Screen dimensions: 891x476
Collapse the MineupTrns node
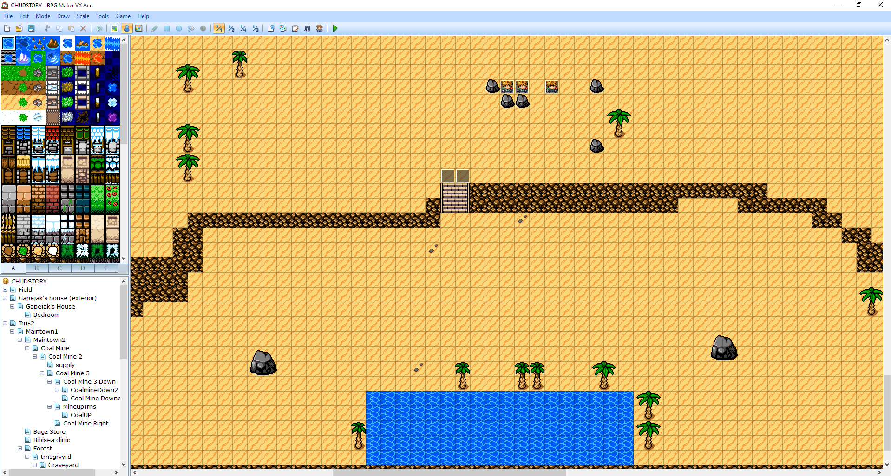pos(50,407)
